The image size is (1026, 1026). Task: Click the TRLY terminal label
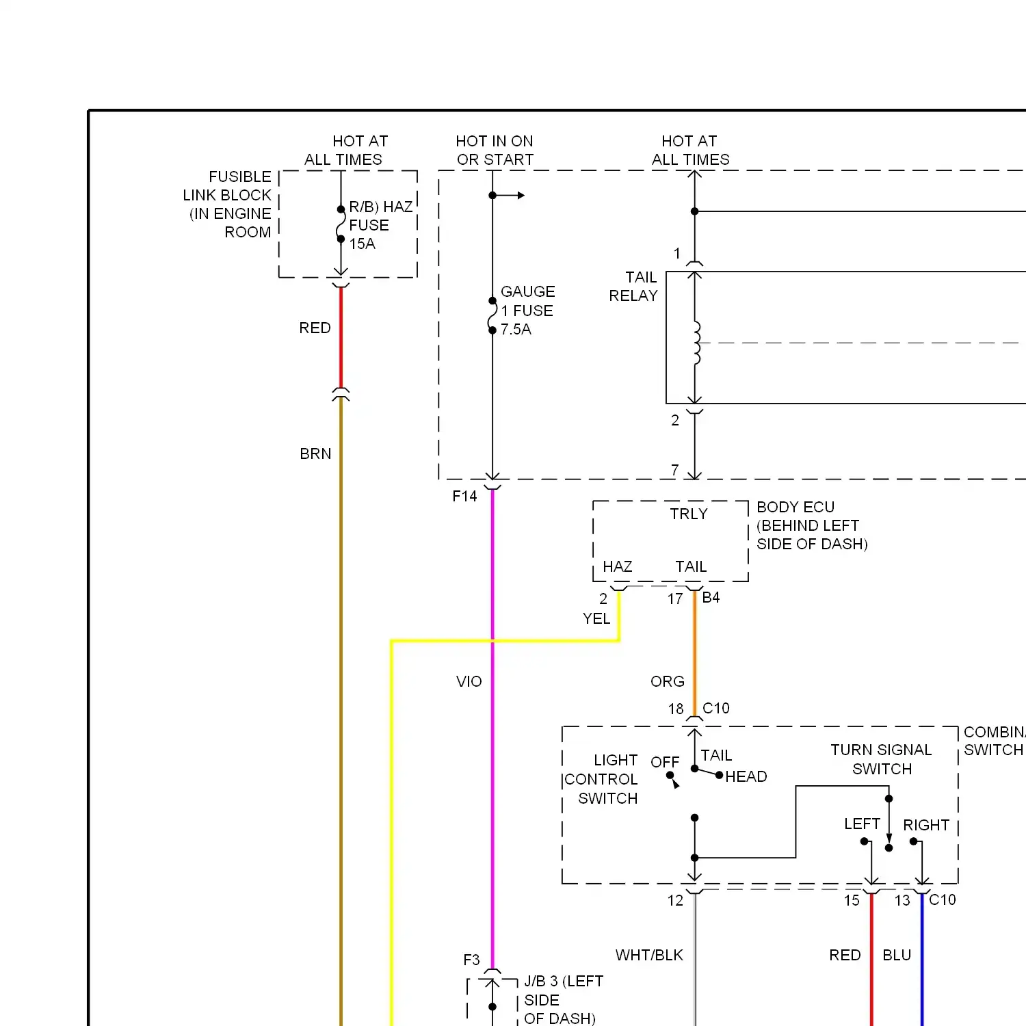[688, 514]
